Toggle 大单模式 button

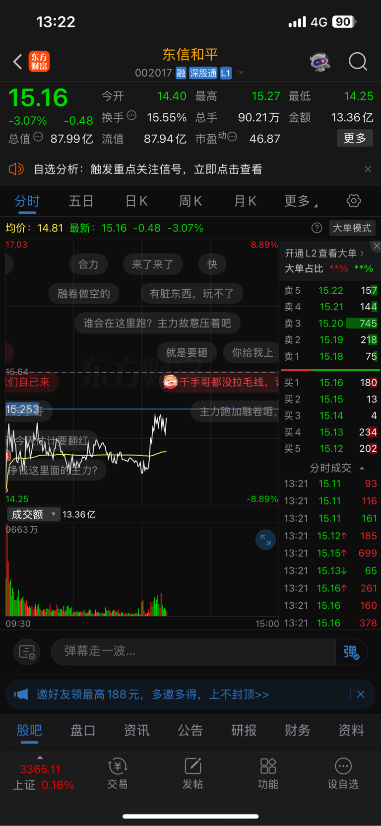[x=352, y=228]
